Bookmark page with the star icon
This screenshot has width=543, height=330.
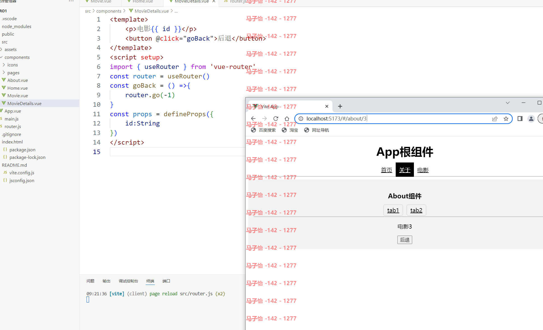pos(506,119)
